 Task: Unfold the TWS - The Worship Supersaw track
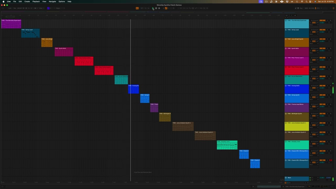click(286, 20)
